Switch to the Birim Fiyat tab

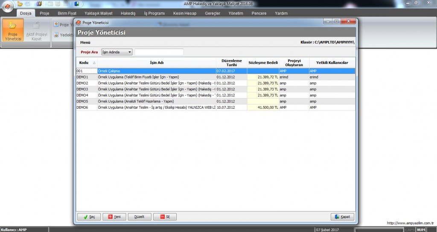pos(67,13)
